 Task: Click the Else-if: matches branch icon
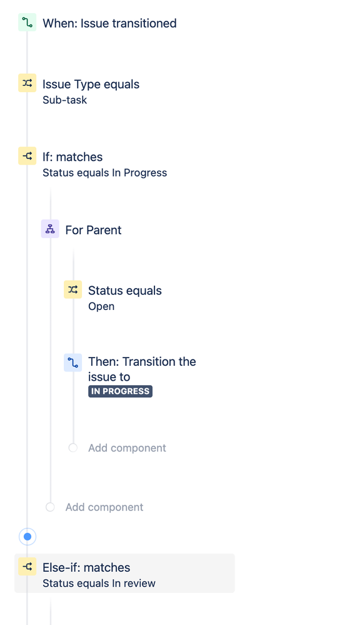click(27, 566)
